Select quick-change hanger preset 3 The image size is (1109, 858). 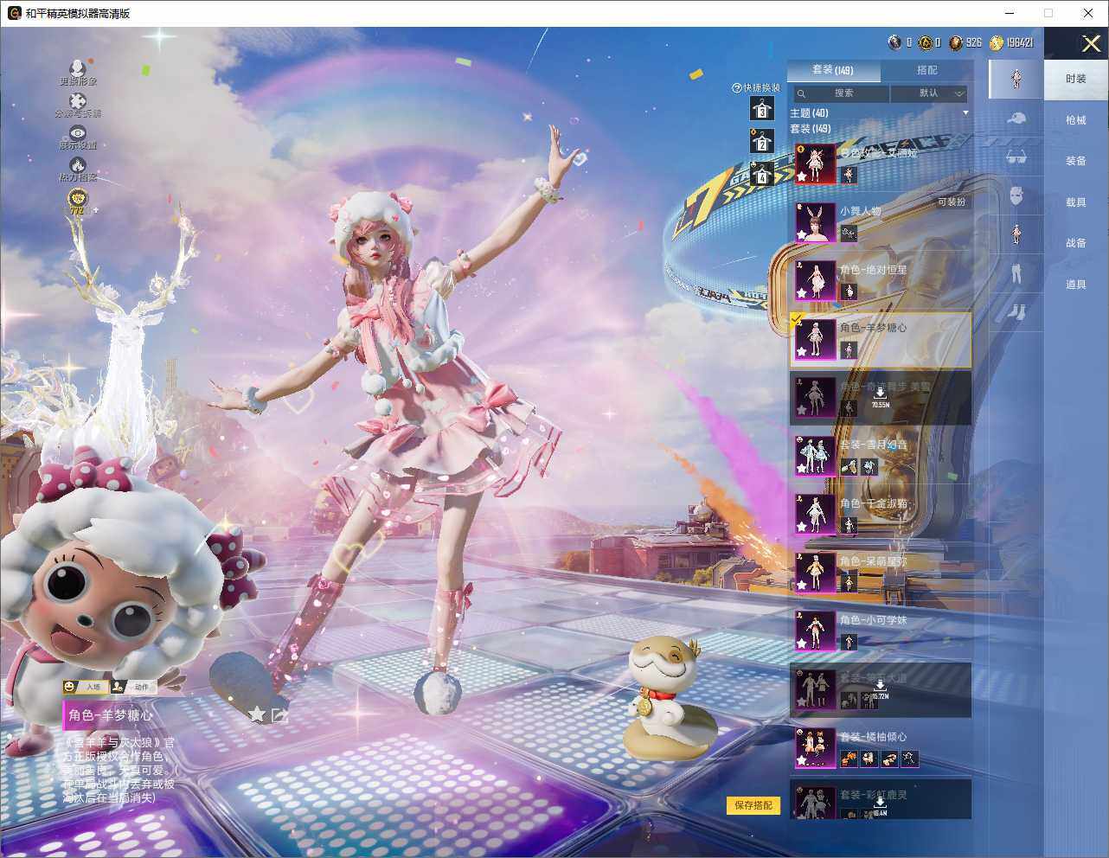click(x=761, y=108)
